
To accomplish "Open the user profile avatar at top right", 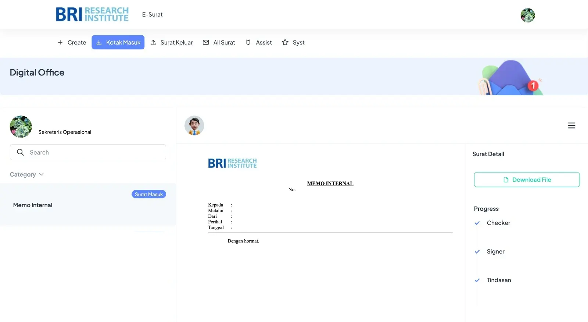I will coord(527,15).
